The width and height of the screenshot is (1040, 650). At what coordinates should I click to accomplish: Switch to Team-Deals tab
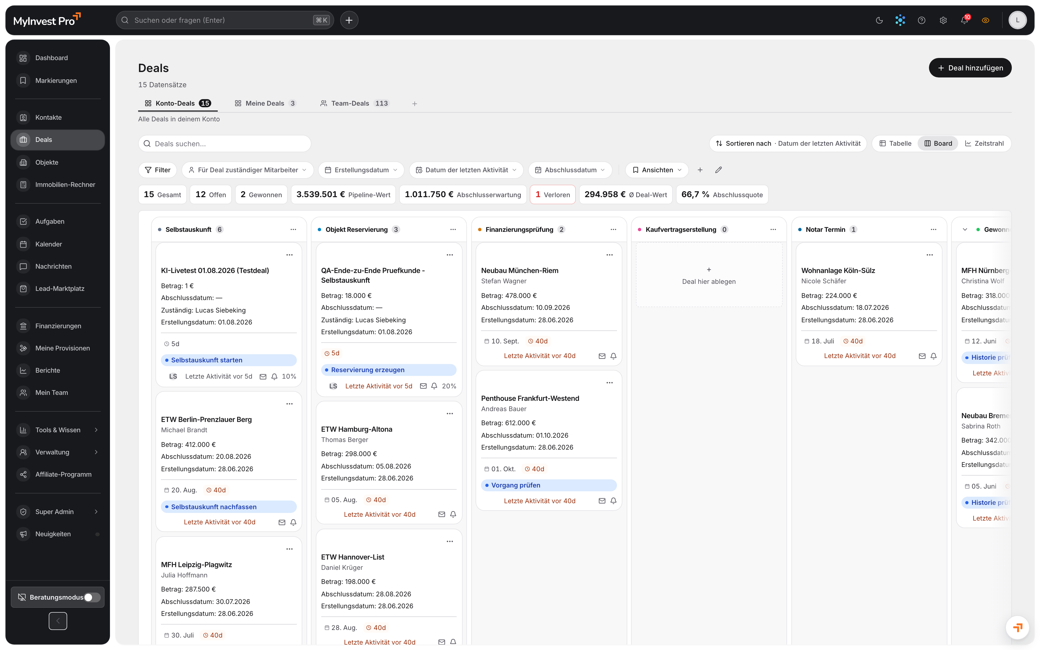pyautogui.click(x=355, y=103)
